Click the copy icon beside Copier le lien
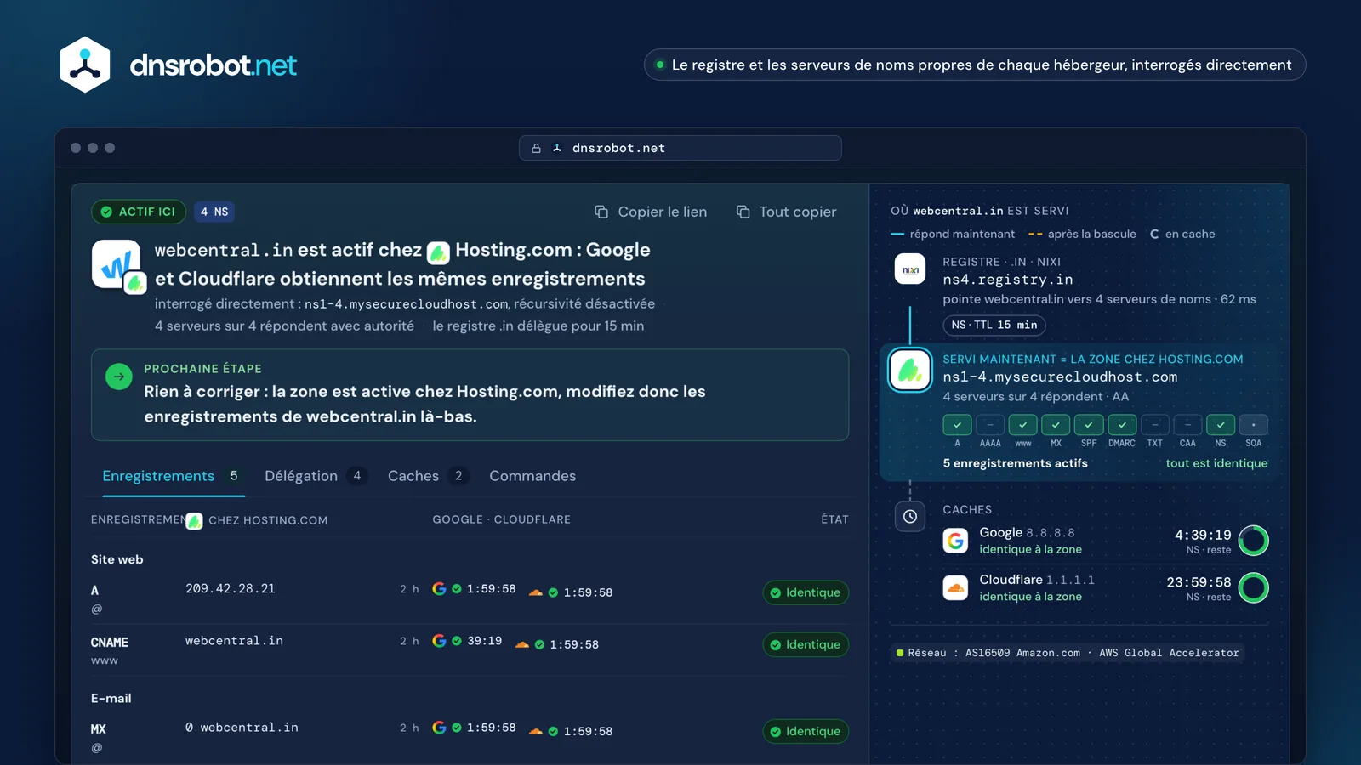Viewport: 1361px width, 765px height. click(x=601, y=212)
